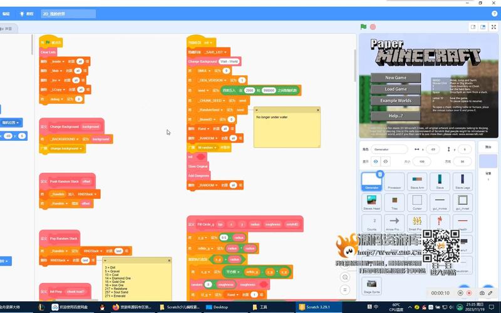Switch to the small stage layout
501x313 pixels.
coord(473,27)
